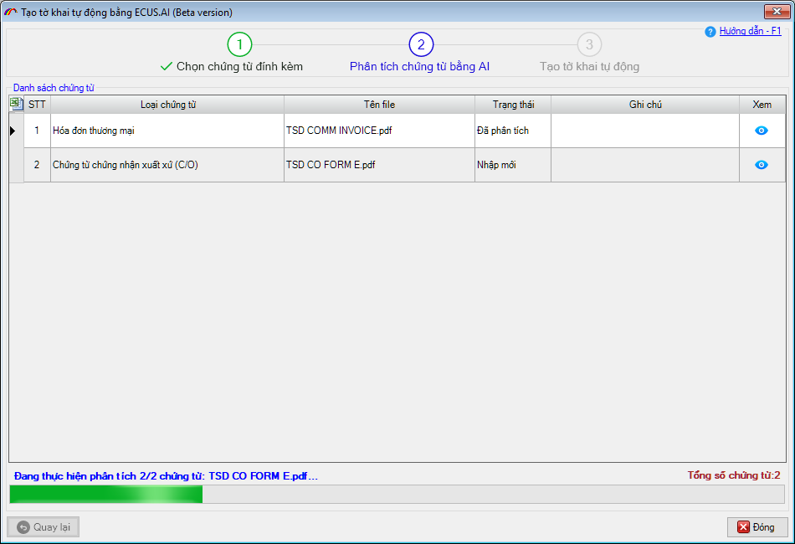The image size is (795, 544).
Task: Click the blue help question mark icon
Action: 710,32
